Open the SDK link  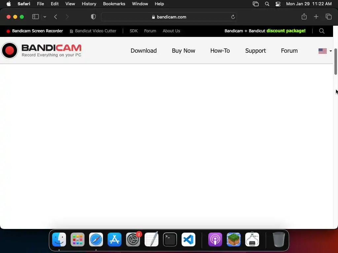coord(134,31)
